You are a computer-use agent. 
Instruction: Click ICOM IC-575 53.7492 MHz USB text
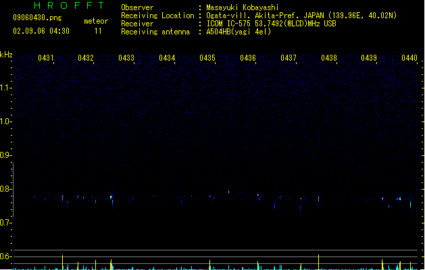tap(272, 24)
